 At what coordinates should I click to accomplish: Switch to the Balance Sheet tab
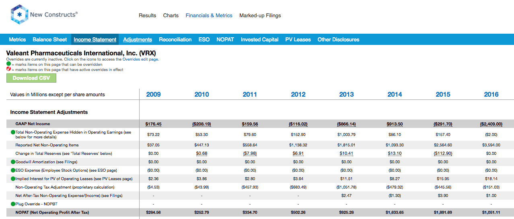(50, 39)
